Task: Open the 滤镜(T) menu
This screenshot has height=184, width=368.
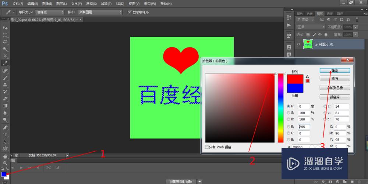Action: coord(106,4)
